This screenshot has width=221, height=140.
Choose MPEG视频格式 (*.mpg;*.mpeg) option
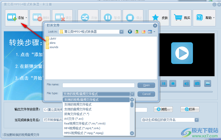[x=96, y=133]
